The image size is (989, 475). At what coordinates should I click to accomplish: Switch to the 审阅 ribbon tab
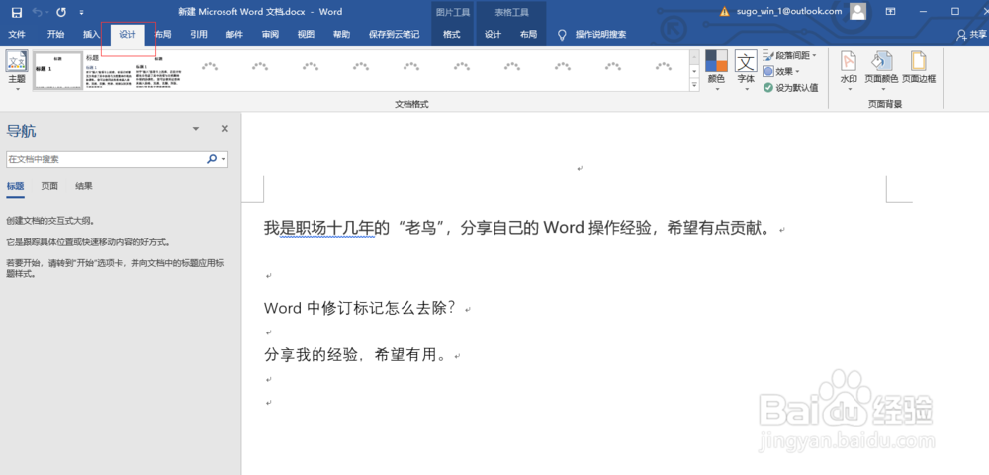coord(270,34)
